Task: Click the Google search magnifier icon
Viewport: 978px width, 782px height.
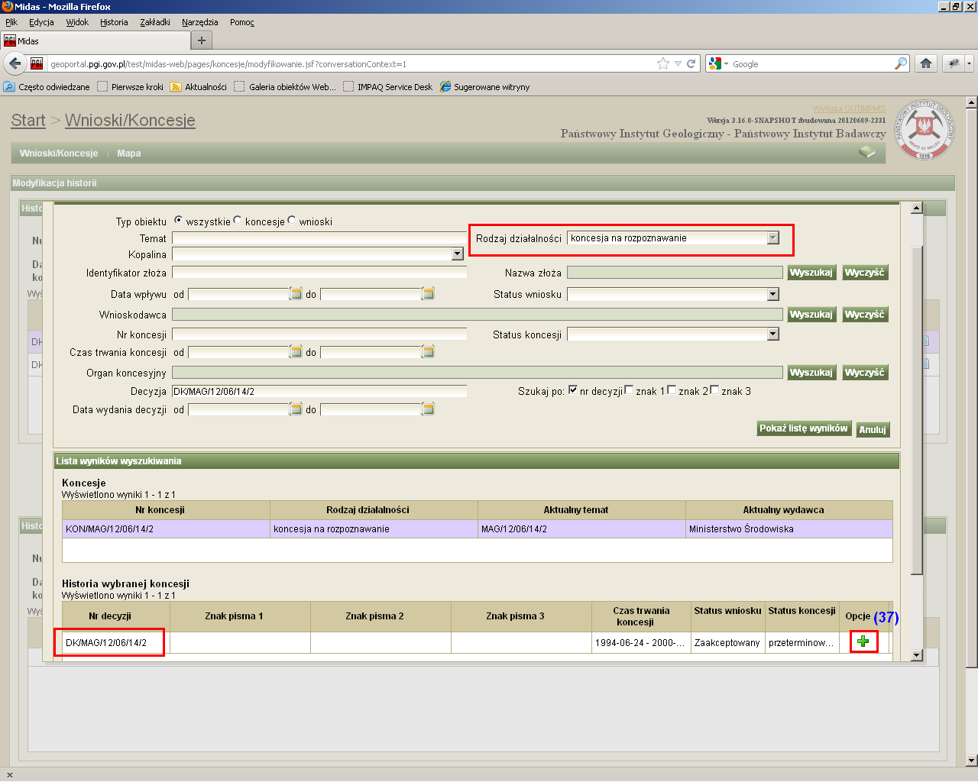Action: coord(901,63)
